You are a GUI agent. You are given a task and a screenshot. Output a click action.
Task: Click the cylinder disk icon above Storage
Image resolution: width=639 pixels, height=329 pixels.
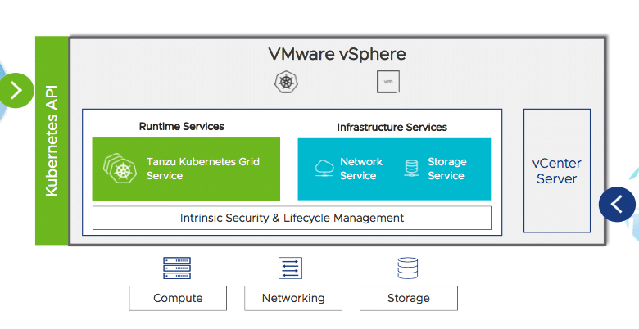(x=407, y=268)
